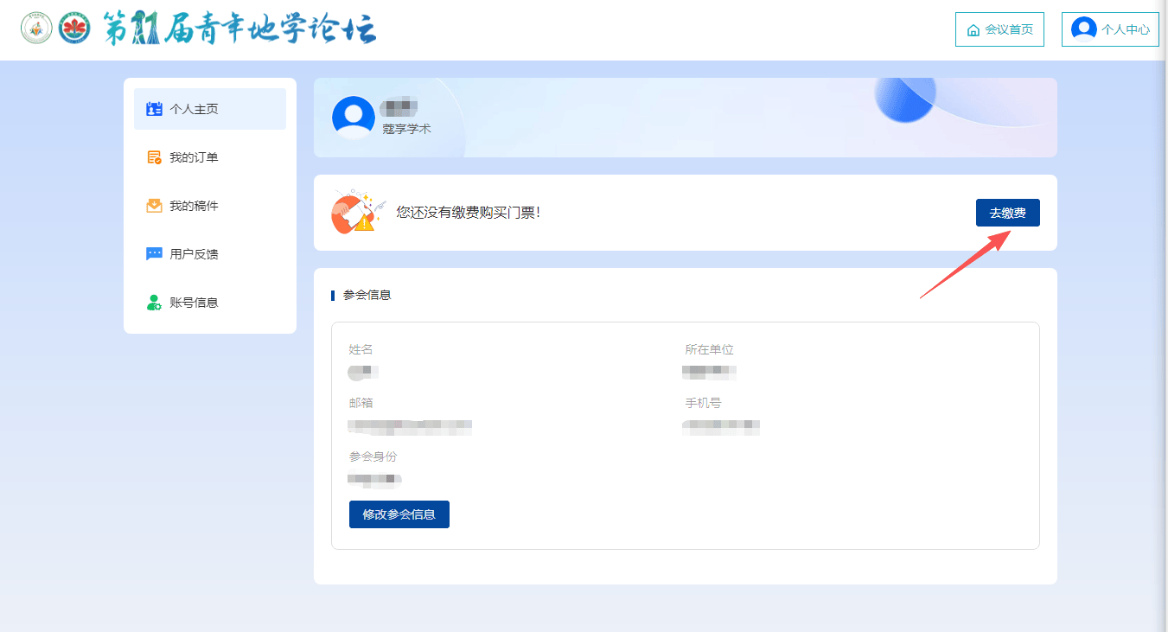This screenshot has height=632, width=1168.
Task: Click the first round logo in the header
Action: tap(36, 29)
